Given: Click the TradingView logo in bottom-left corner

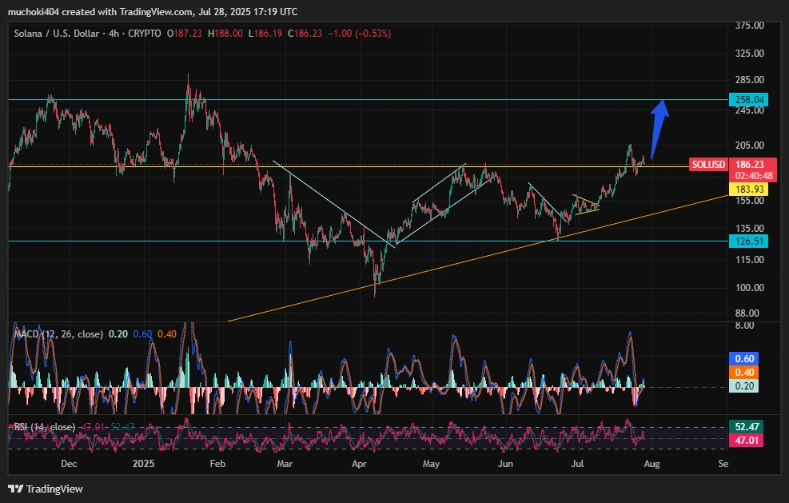Looking at the screenshot, I should coord(46,489).
